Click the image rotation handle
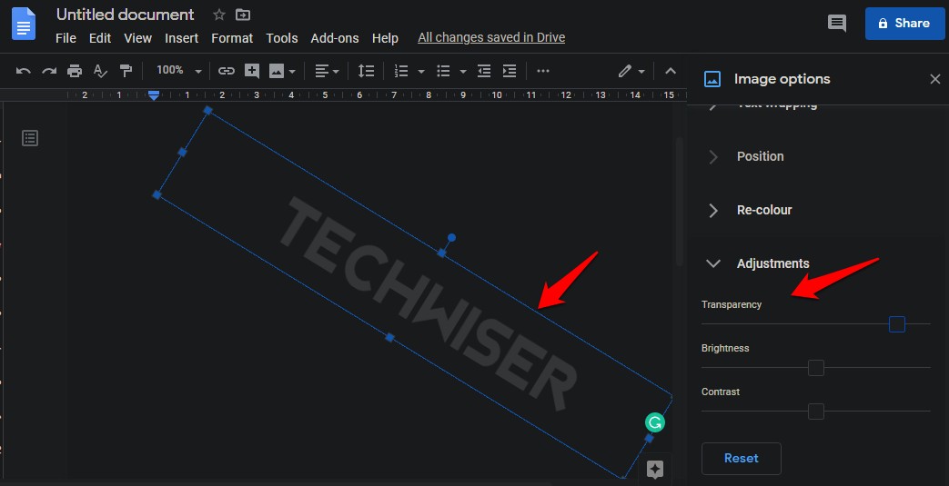The height and width of the screenshot is (486, 949). tap(451, 238)
